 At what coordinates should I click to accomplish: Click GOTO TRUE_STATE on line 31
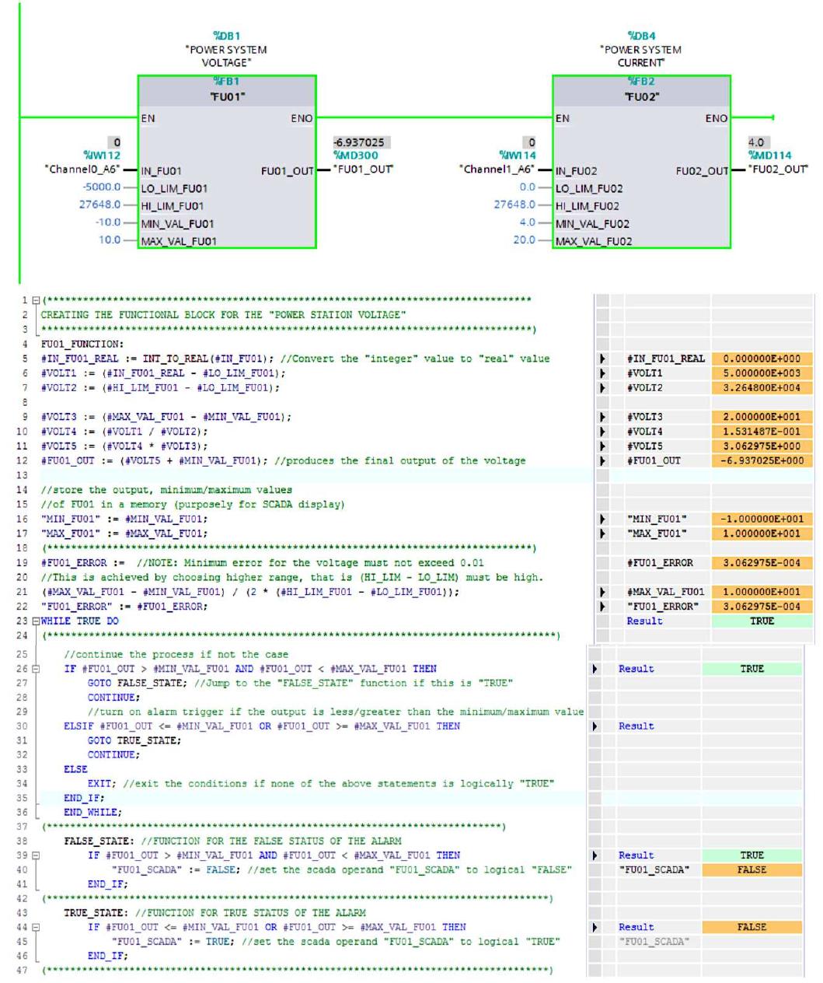point(134,740)
